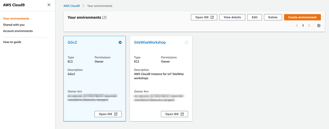
Task: Click the Type label on the SiteWiseWorkshop card
Action: [137, 57]
